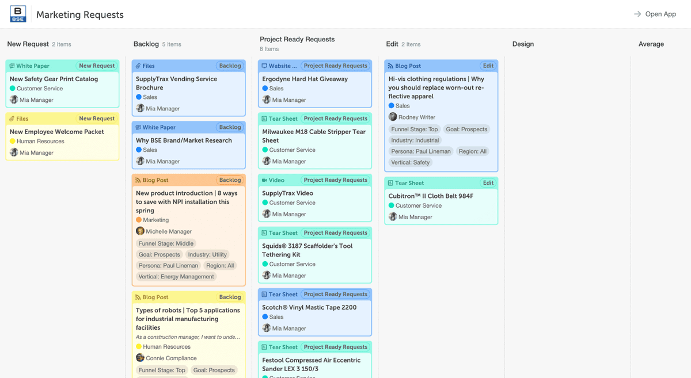Click the White Paper icon on New Safety Gear Print Catalog

coord(12,66)
